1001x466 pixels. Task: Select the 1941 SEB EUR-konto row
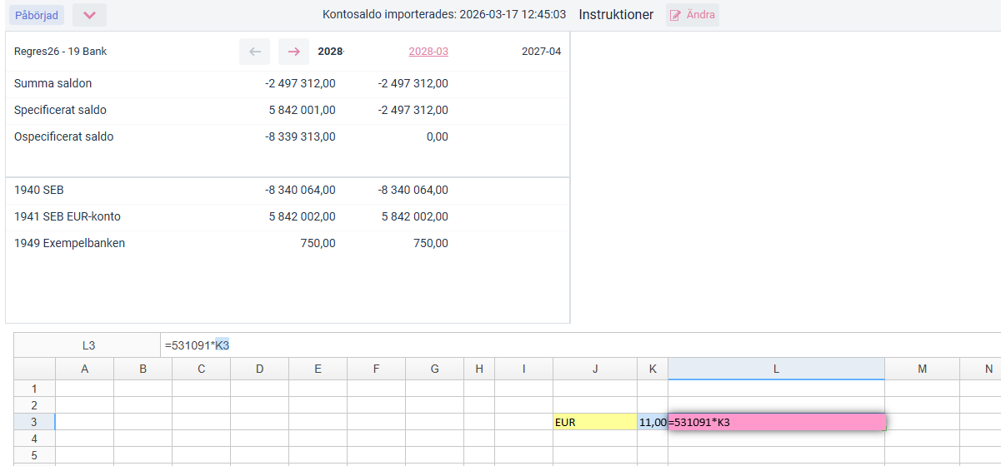(68, 216)
